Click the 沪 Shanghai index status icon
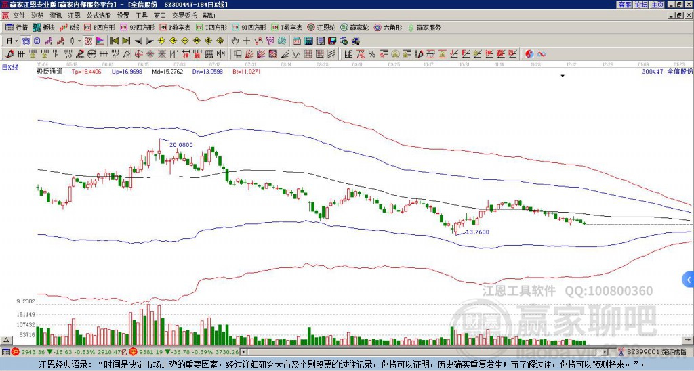The width and height of the screenshot is (694, 371). [x=16, y=352]
